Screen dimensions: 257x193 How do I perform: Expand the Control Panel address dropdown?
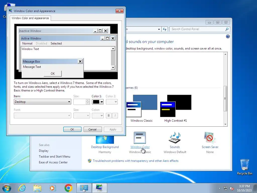coord(159,29)
